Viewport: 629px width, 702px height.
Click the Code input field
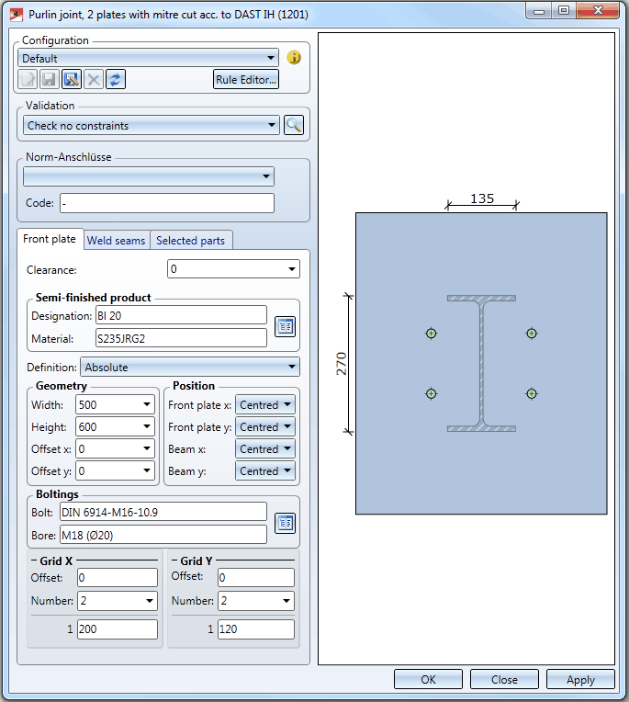tap(167, 203)
